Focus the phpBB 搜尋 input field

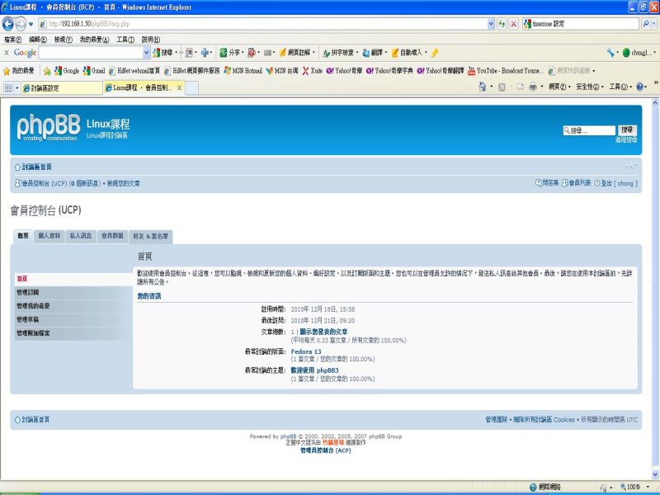click(x=589, y=130)
